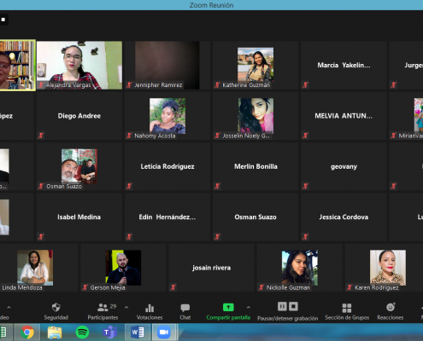Image resolution: width=423 pixels, height=341 pixels.
Task: Click muted mic icon on Isabel Medina tile
Action: pos(41,236)
